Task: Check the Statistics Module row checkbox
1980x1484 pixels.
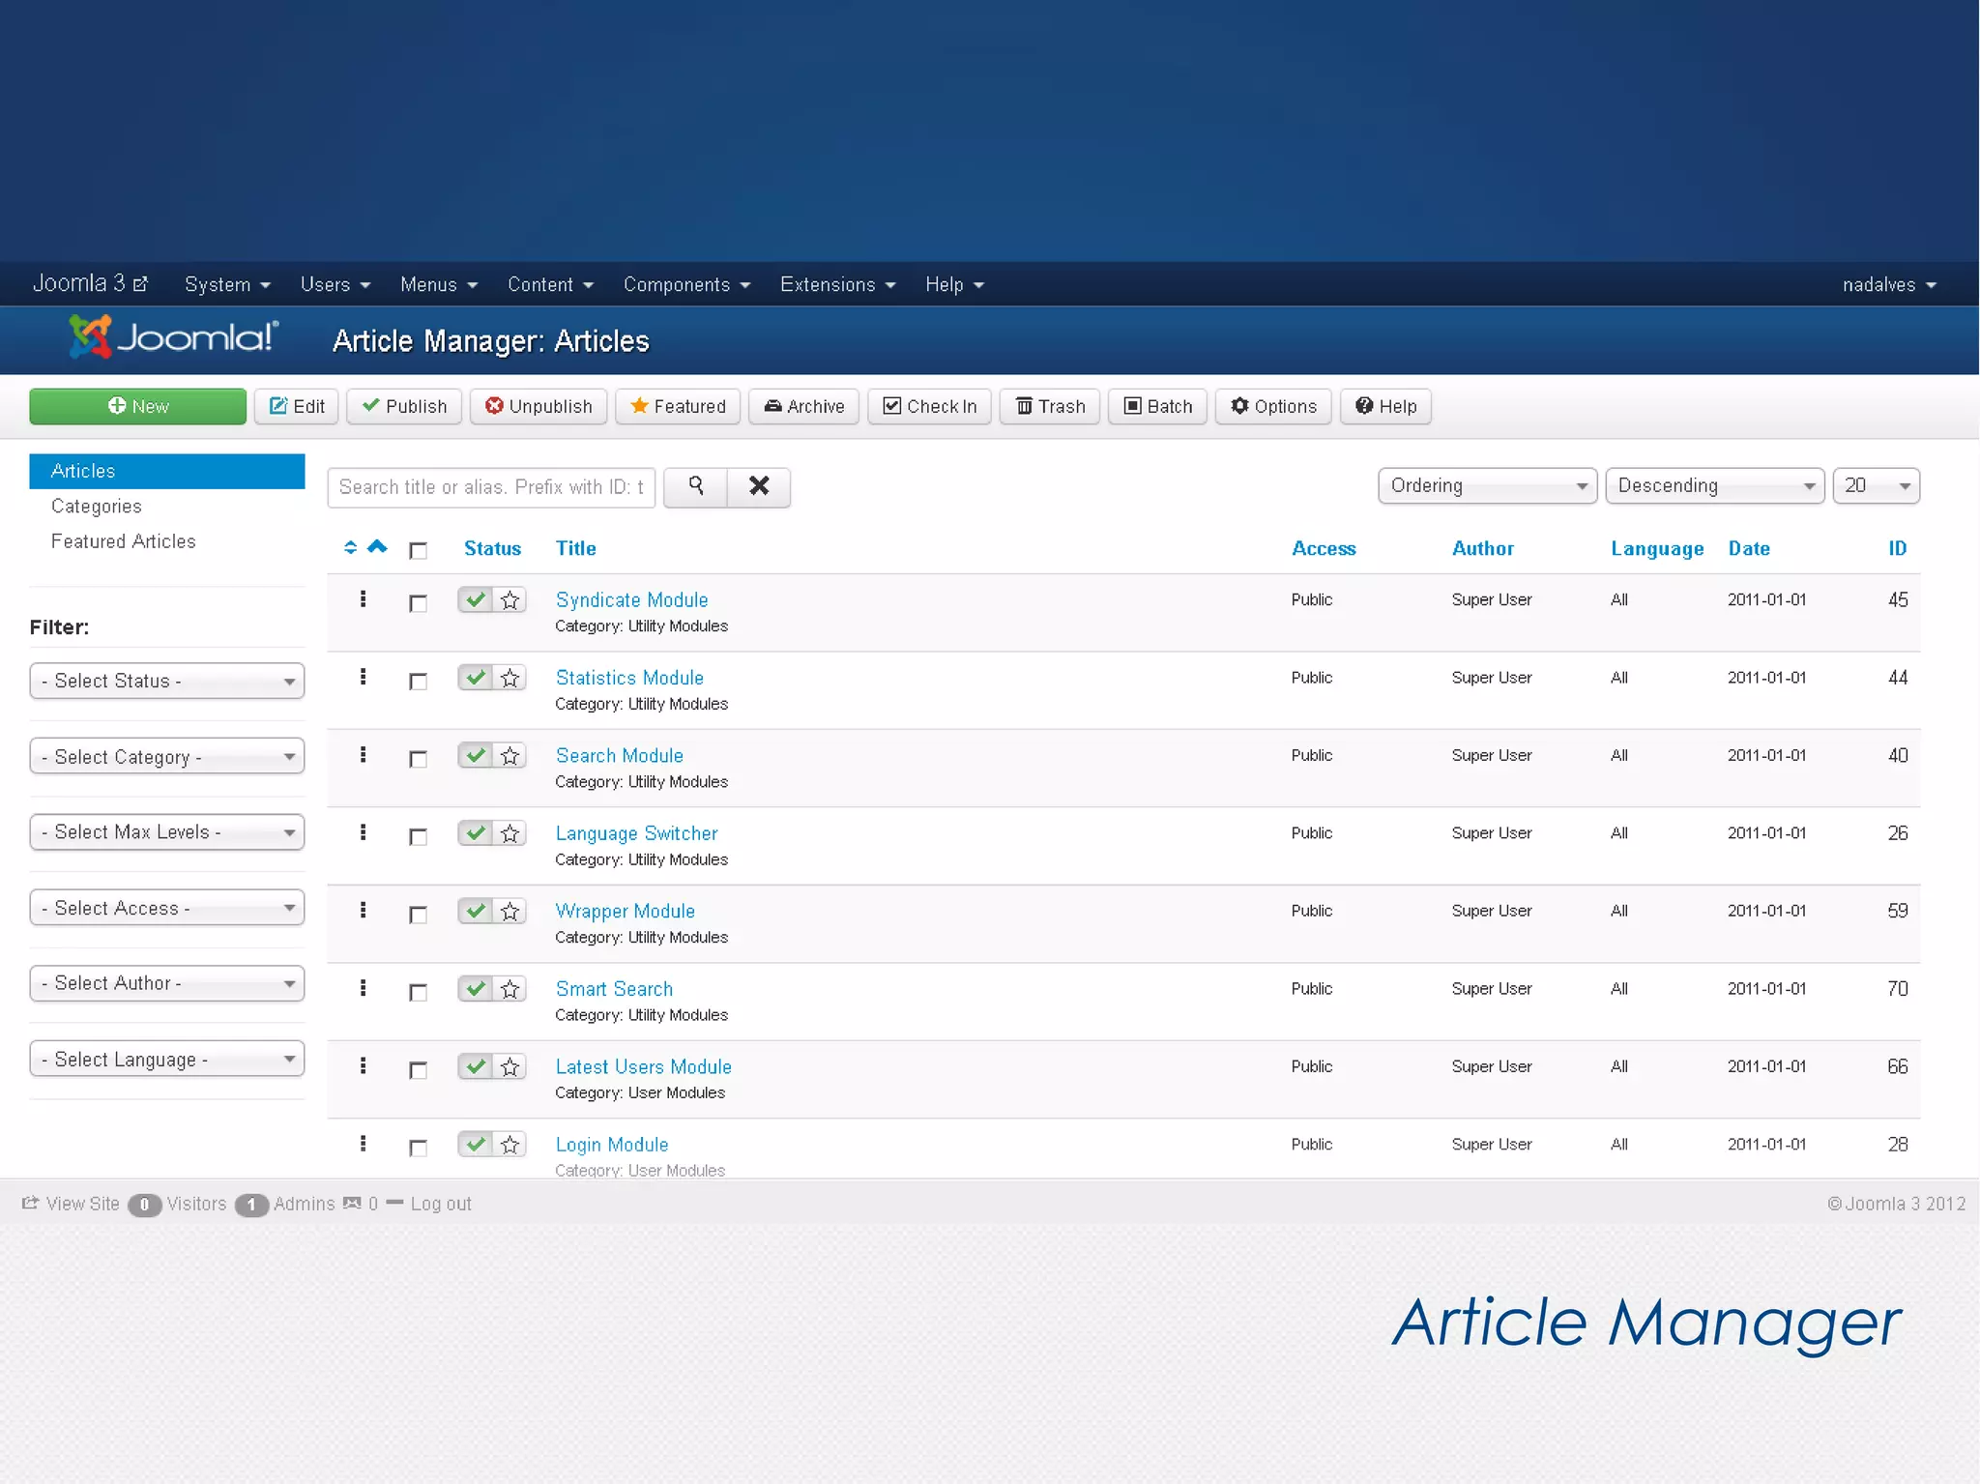Action: (418, 682)
